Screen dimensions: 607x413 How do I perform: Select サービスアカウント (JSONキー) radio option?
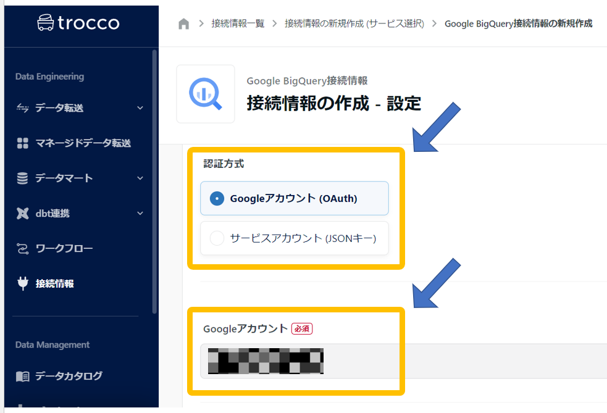pos(217,238)
